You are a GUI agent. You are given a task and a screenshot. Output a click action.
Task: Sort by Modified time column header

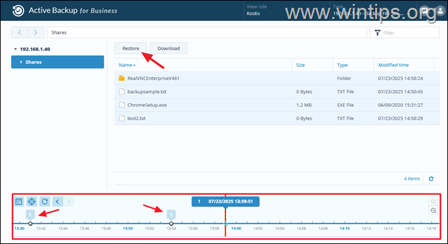coord(393,65)
